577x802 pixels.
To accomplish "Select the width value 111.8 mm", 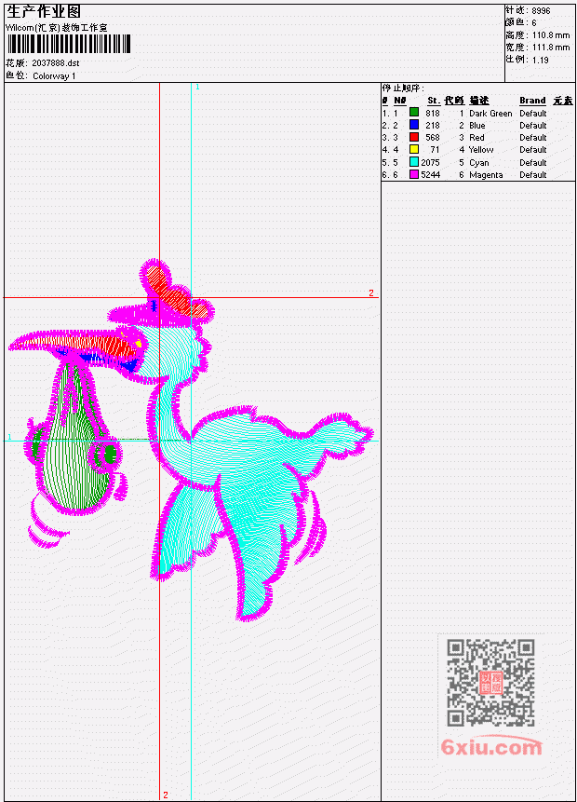I will [551, 48].
